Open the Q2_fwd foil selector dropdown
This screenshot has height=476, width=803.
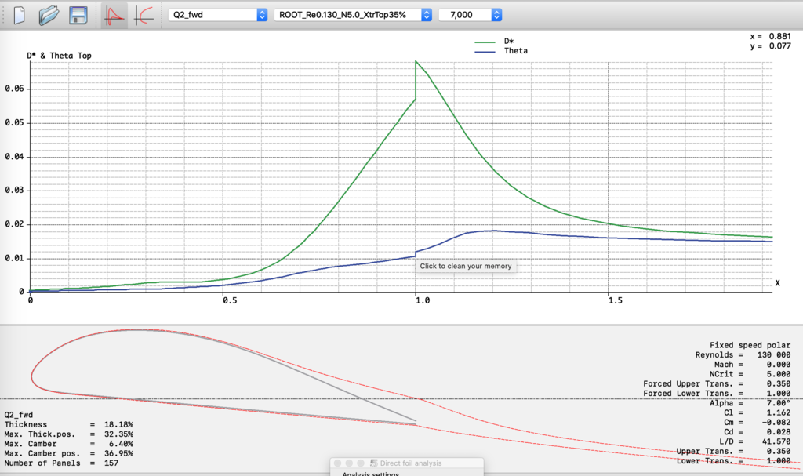tap(217, 15)
